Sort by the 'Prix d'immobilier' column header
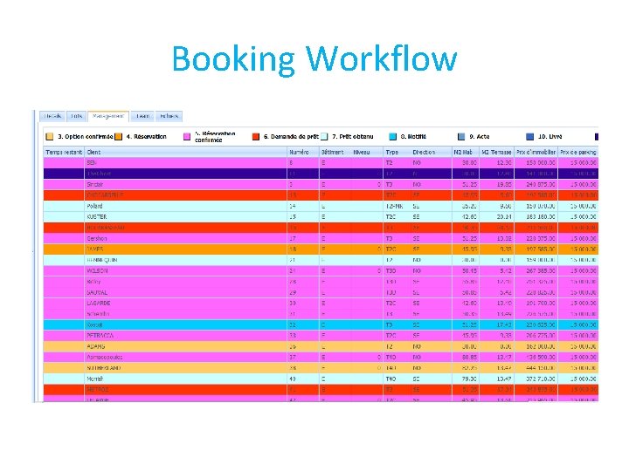629x471 pixels. click(x=536, y=152)
